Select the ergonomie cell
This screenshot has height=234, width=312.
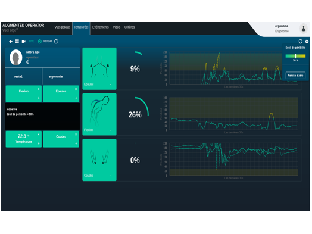coord(61,77)
